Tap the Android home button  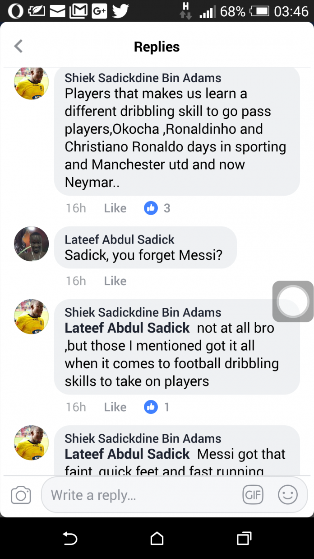point(157,538)
